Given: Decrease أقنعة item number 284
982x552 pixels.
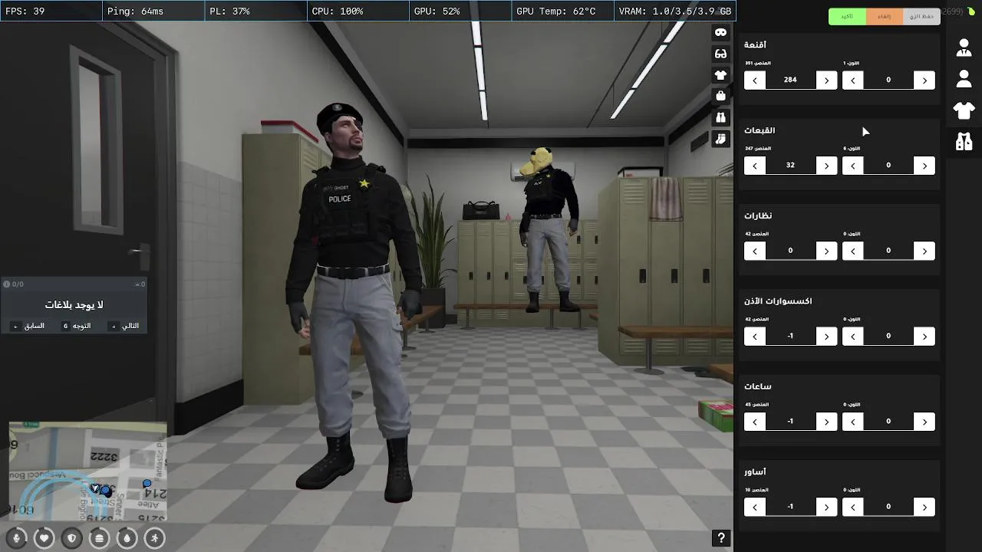Looking at the screenshot, I should (755, 80).
